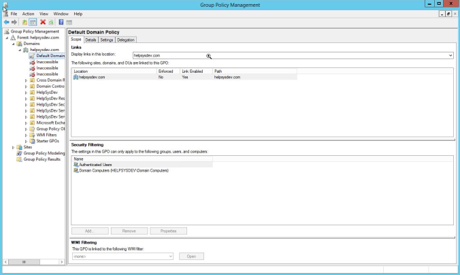Viewport: 460px width, 275px height.
Task: Click the blue Help toolbar icon
Action: click(x=61, y=22)
